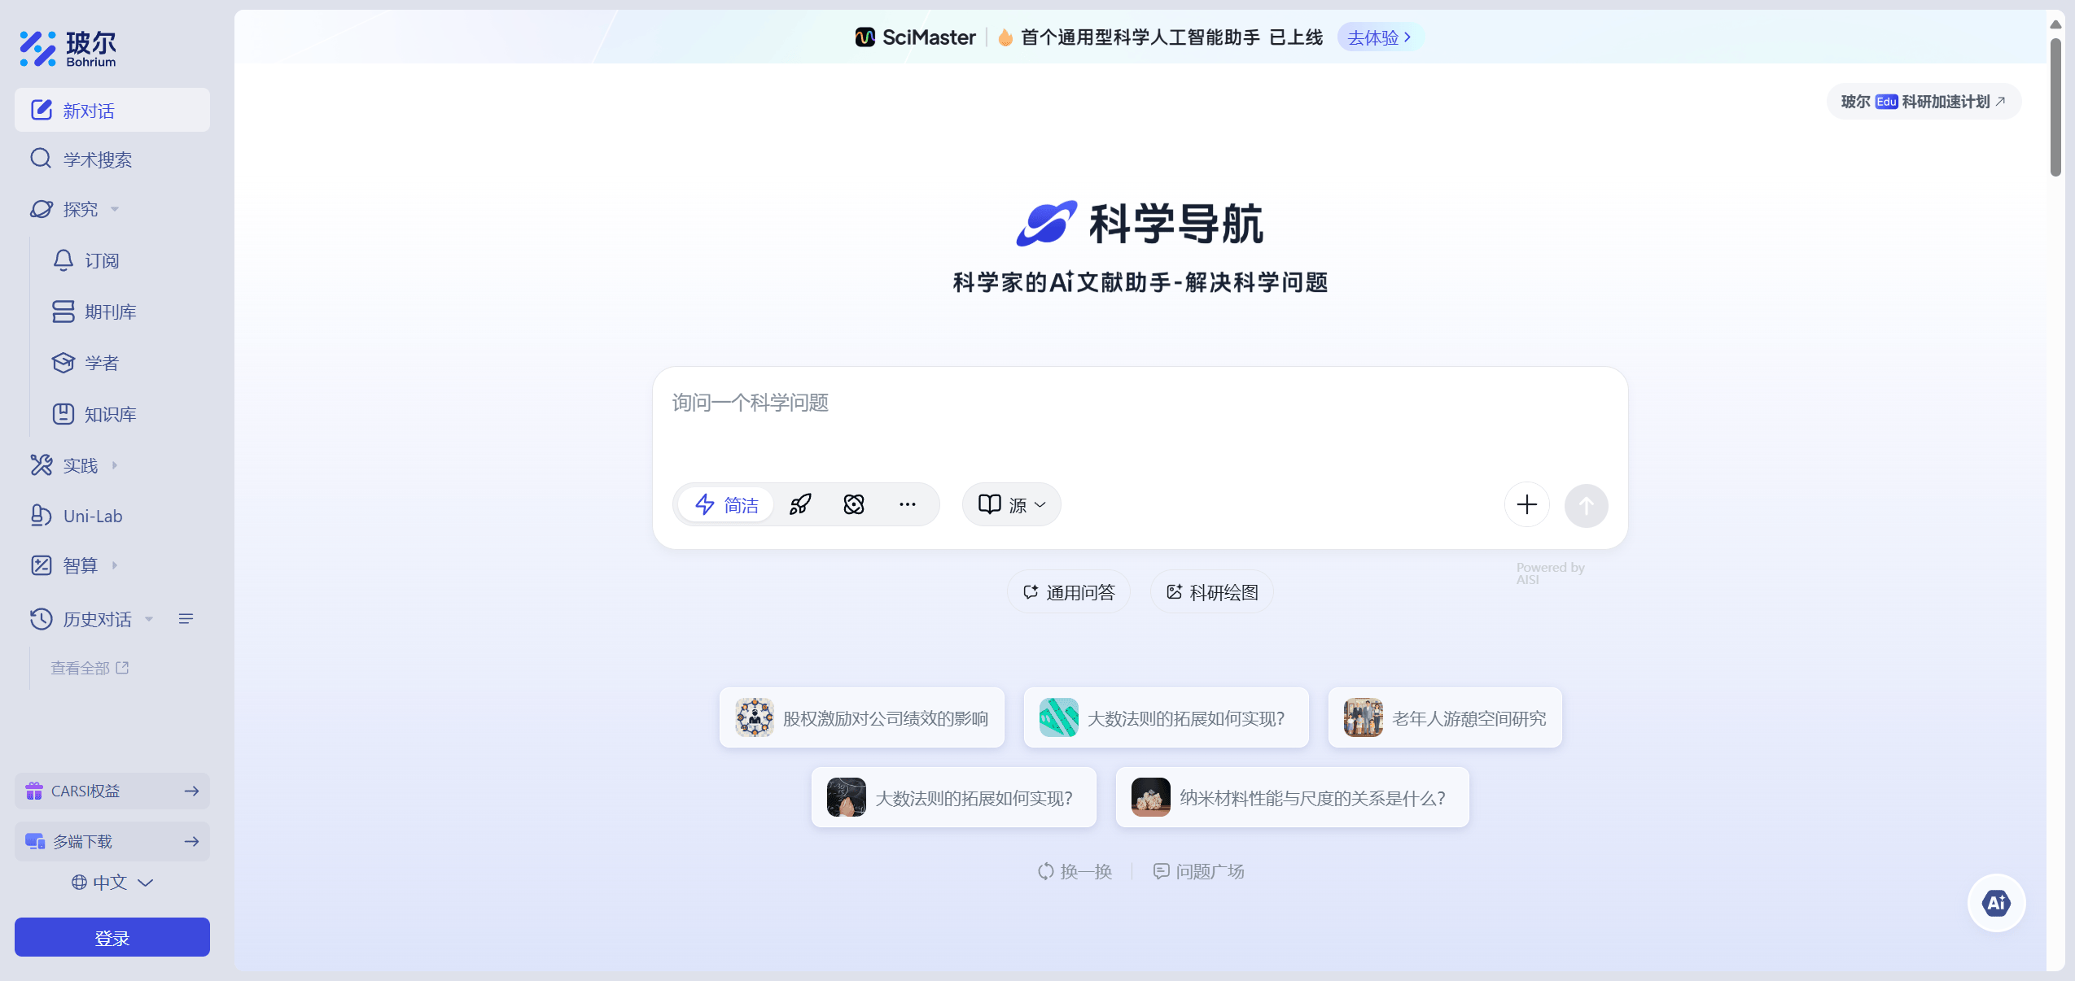Select the atom research mode icon
This screenshot has width=2075, height=981.
coord(854,504)
